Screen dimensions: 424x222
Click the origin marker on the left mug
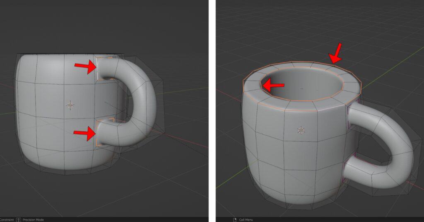pyautogui.click(x=70, y=105)
